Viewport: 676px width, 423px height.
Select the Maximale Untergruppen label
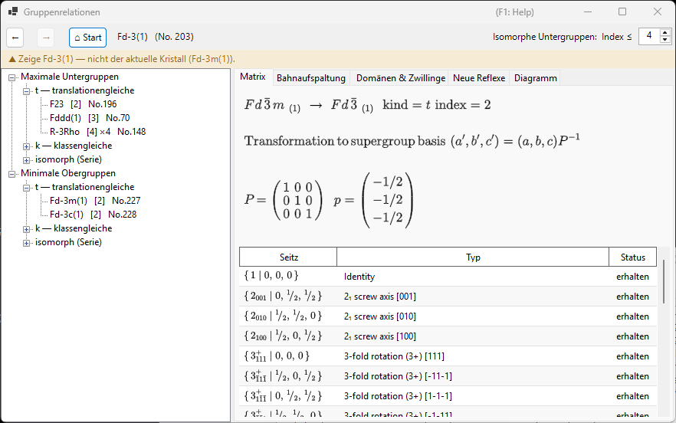point(70,77)
